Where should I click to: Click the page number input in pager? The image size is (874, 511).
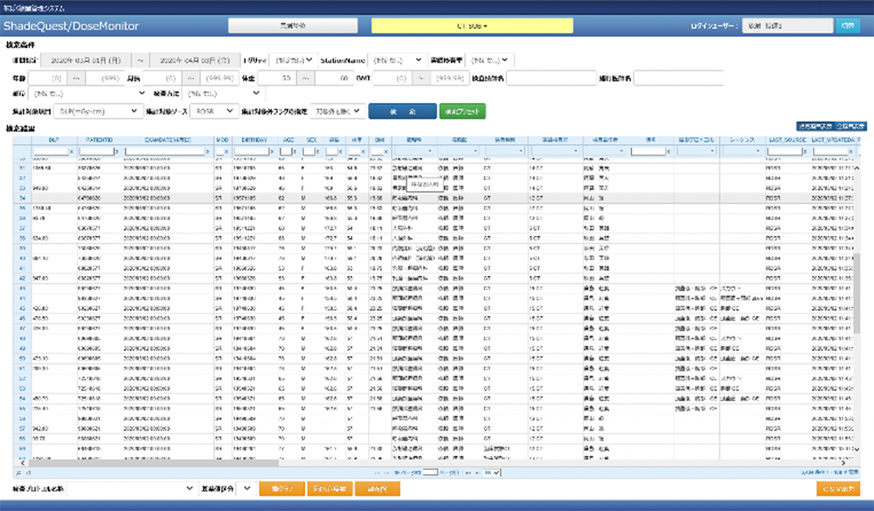click(430, 473)
